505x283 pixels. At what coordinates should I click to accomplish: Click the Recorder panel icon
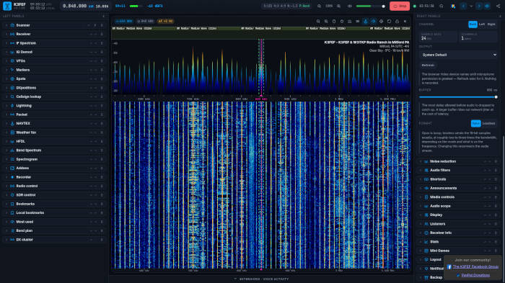[x=12, y=177]
